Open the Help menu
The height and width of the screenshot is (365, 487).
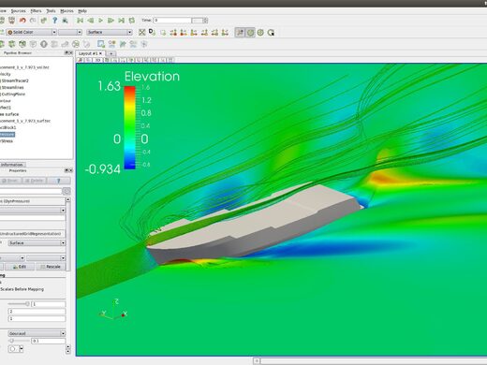tap(82, 11)
